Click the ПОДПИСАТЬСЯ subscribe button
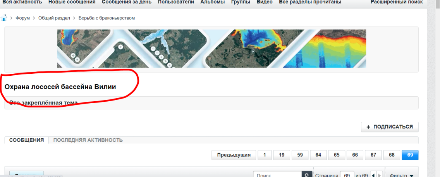This screenshot has height=177, width=440. 390,127
